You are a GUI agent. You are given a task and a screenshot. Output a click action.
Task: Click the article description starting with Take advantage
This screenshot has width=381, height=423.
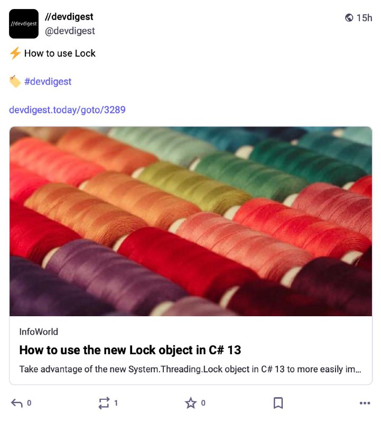click(x=190, y=369)
